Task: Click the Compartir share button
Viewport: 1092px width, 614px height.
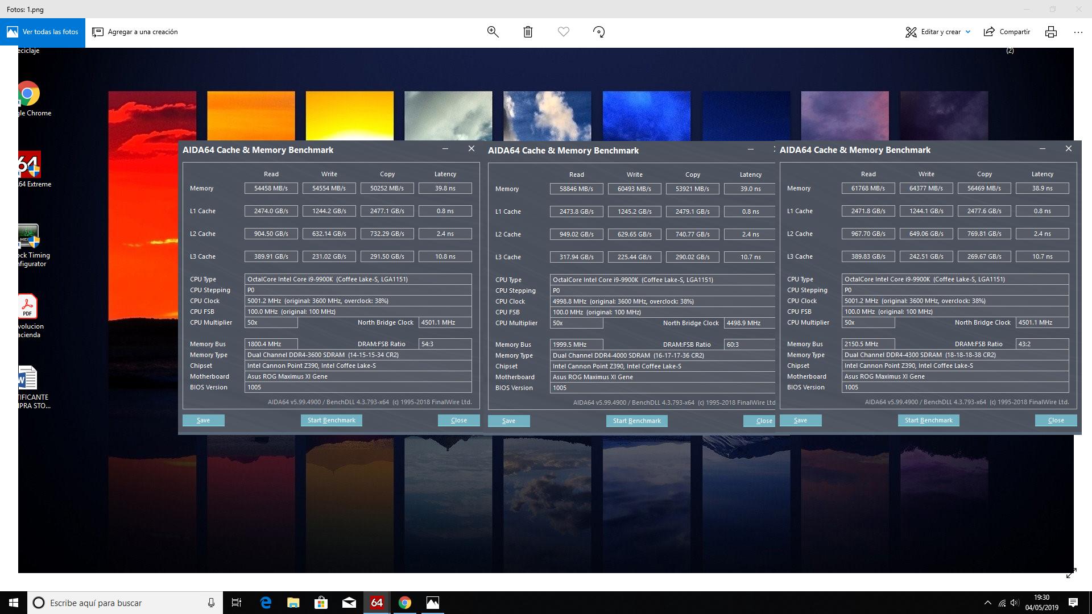Action: [x=1007, y=32]
